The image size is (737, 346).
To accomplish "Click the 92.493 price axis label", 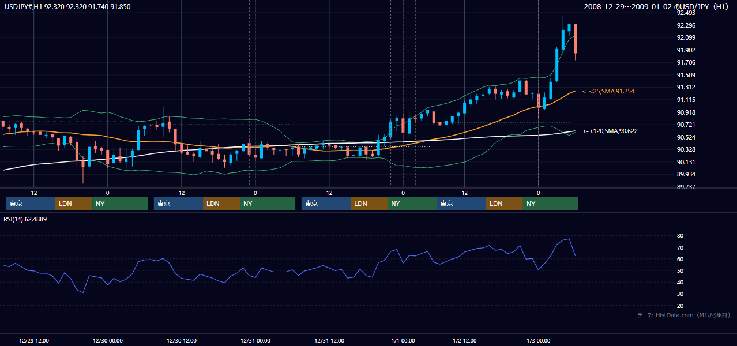I will [x=686, y=13].
